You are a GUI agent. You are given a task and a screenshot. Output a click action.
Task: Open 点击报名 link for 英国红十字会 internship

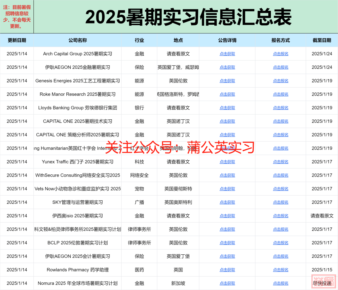coord(280,148)
